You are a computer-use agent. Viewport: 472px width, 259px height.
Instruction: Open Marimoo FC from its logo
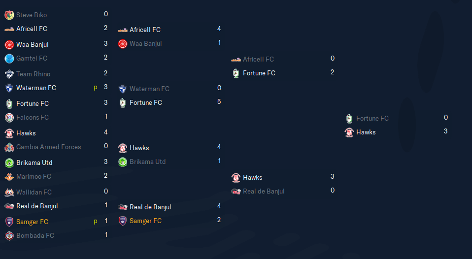click(x=9, y=177)
